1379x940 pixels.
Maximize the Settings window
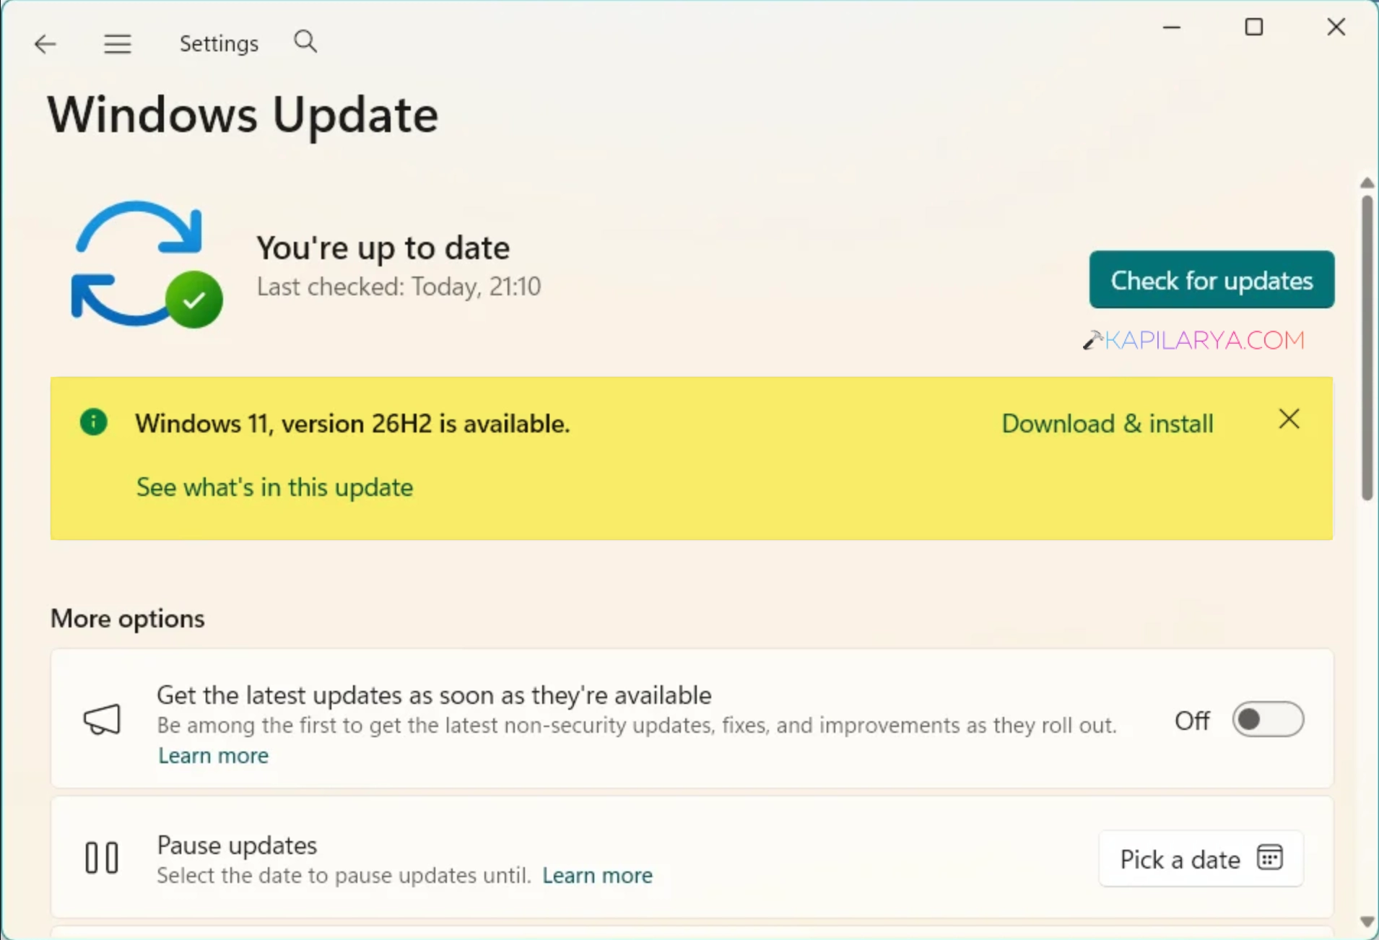(1254, 27)
